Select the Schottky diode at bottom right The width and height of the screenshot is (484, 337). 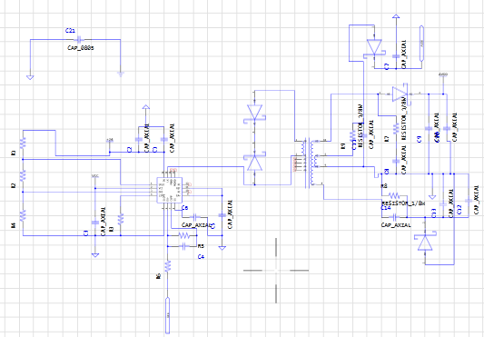point(425,243)
